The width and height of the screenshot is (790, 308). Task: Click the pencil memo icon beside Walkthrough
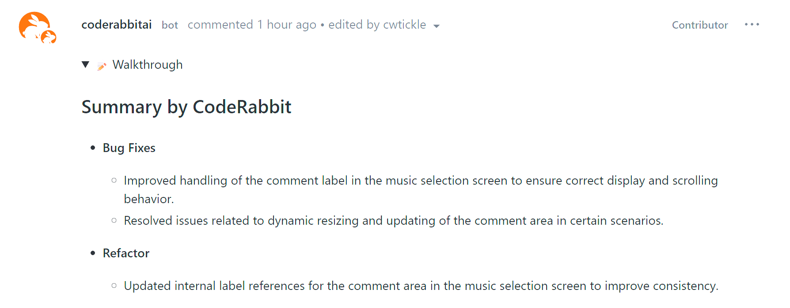point(102,66)
